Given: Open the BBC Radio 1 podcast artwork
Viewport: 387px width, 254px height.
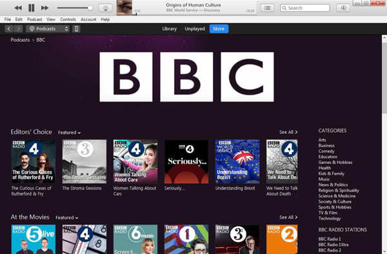Looking at the screenshot, I should pos(186,239).
